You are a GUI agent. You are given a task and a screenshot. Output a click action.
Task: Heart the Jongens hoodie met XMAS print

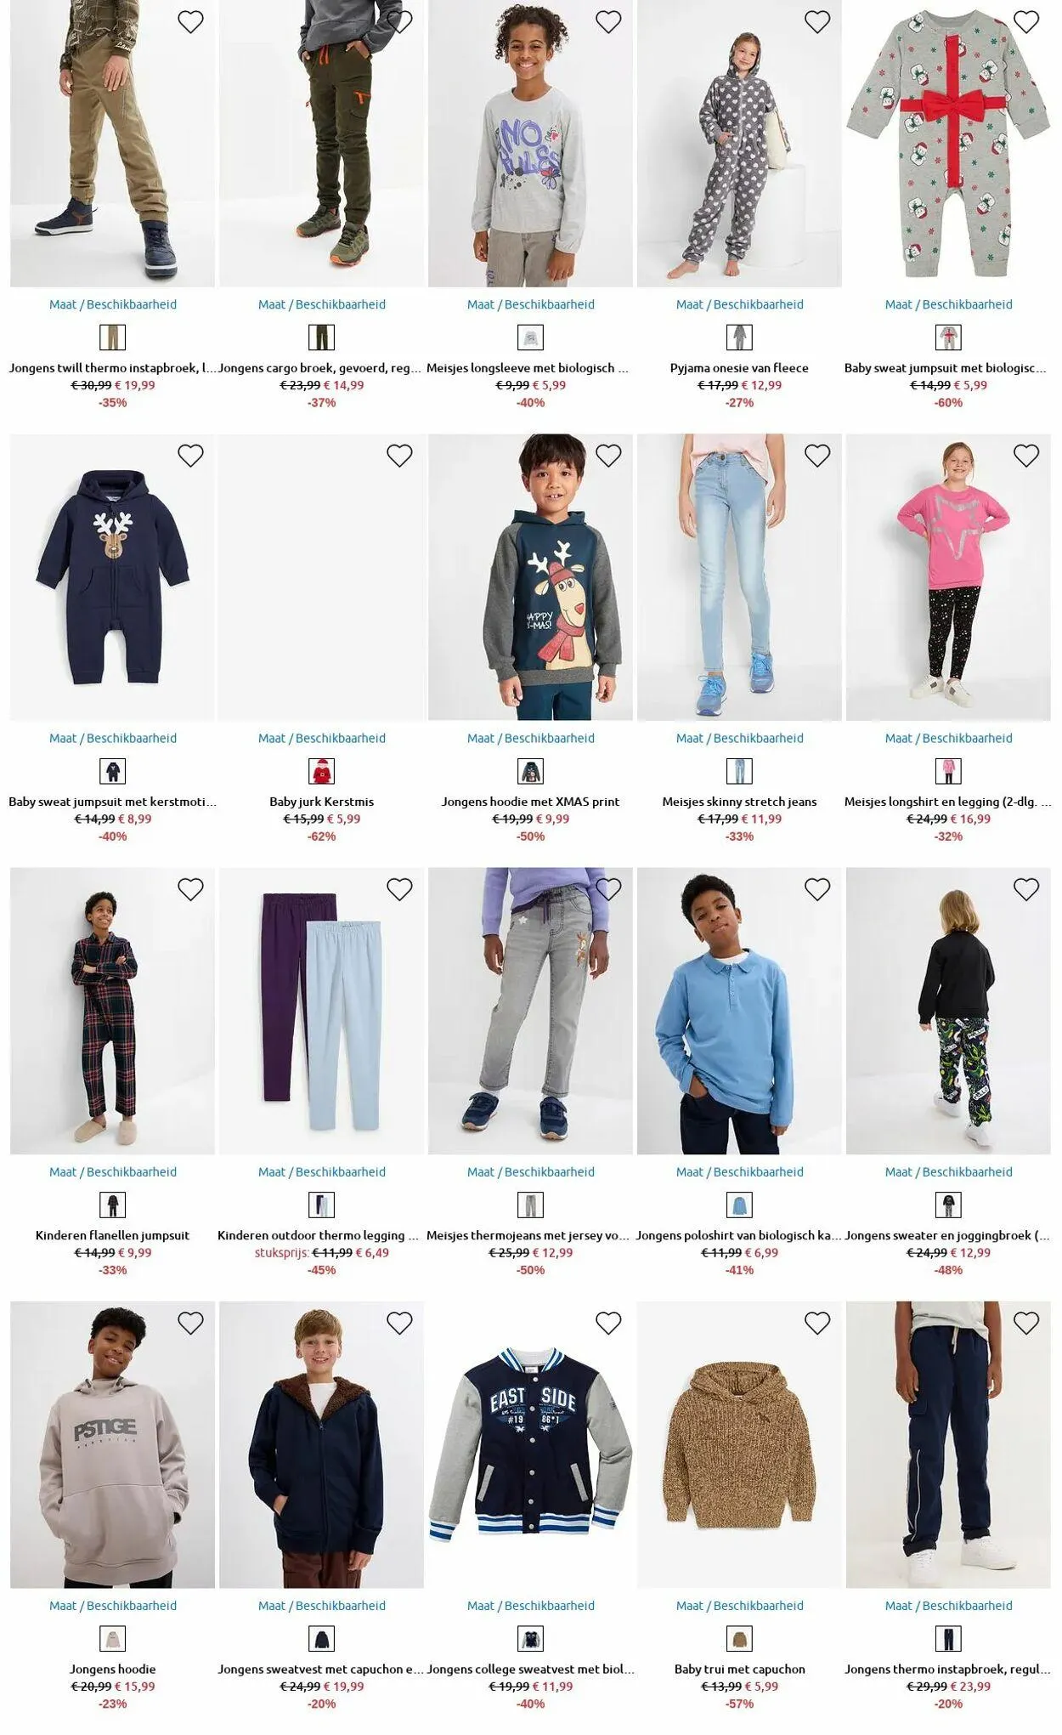pos(608,456)
